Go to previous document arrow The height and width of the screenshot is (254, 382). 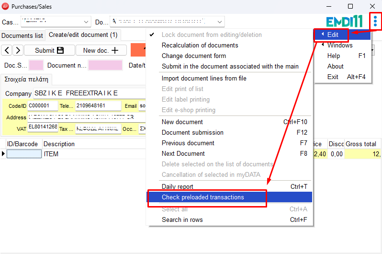tap(7, 50)
